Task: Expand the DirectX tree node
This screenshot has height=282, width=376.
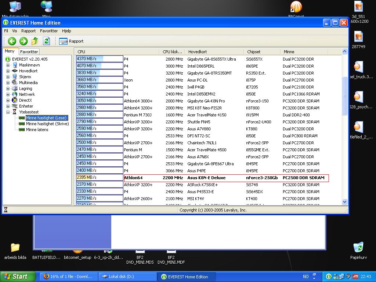Action: click(x=8, y=100)
